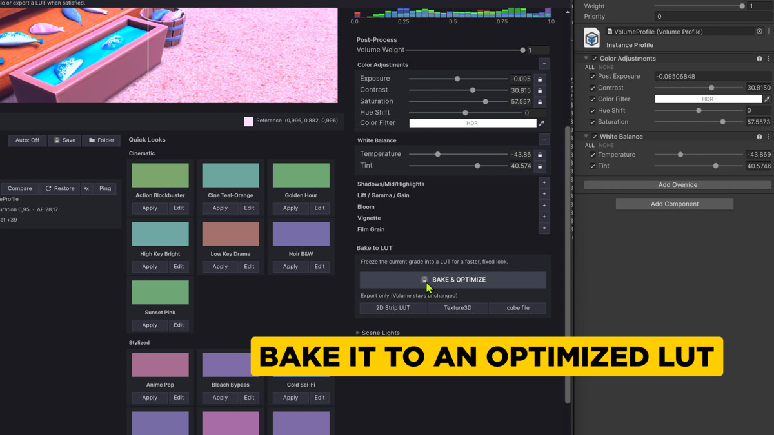Open help for White Balance override

[x=759, y=137]
